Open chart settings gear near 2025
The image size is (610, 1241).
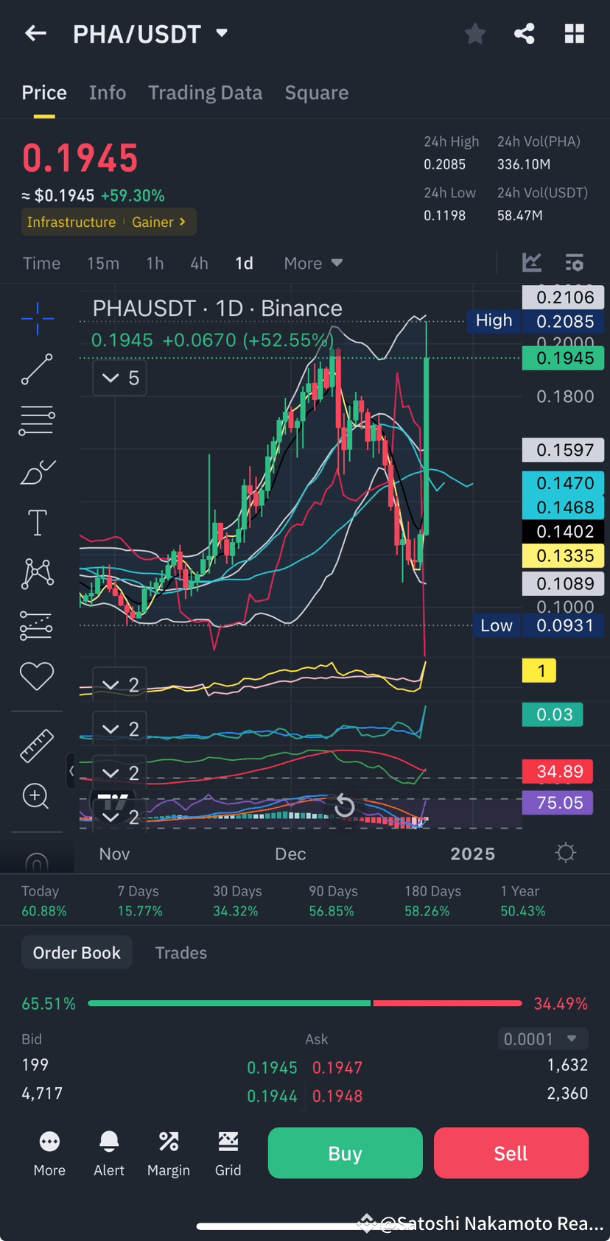pos(566,853)
